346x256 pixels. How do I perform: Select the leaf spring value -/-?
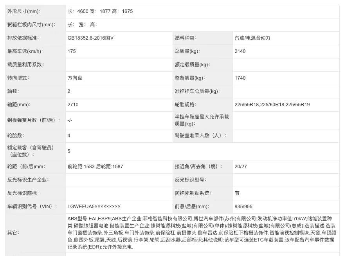pos(70,120)
